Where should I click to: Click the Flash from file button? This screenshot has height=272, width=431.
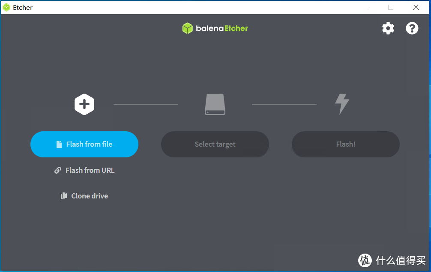[x=84, y=145]
